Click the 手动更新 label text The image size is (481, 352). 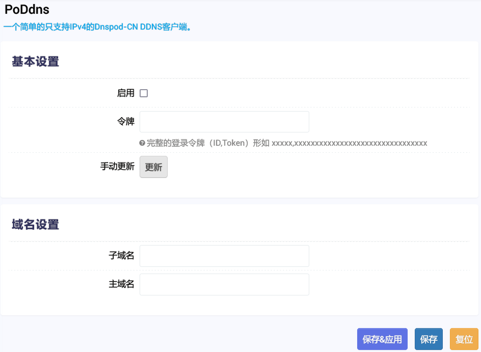coord(118,167)
